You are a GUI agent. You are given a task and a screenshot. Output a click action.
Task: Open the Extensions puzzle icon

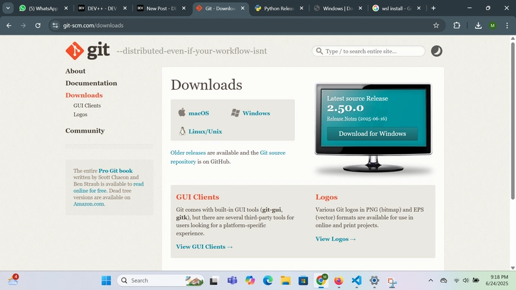click(x=457, y=25)
